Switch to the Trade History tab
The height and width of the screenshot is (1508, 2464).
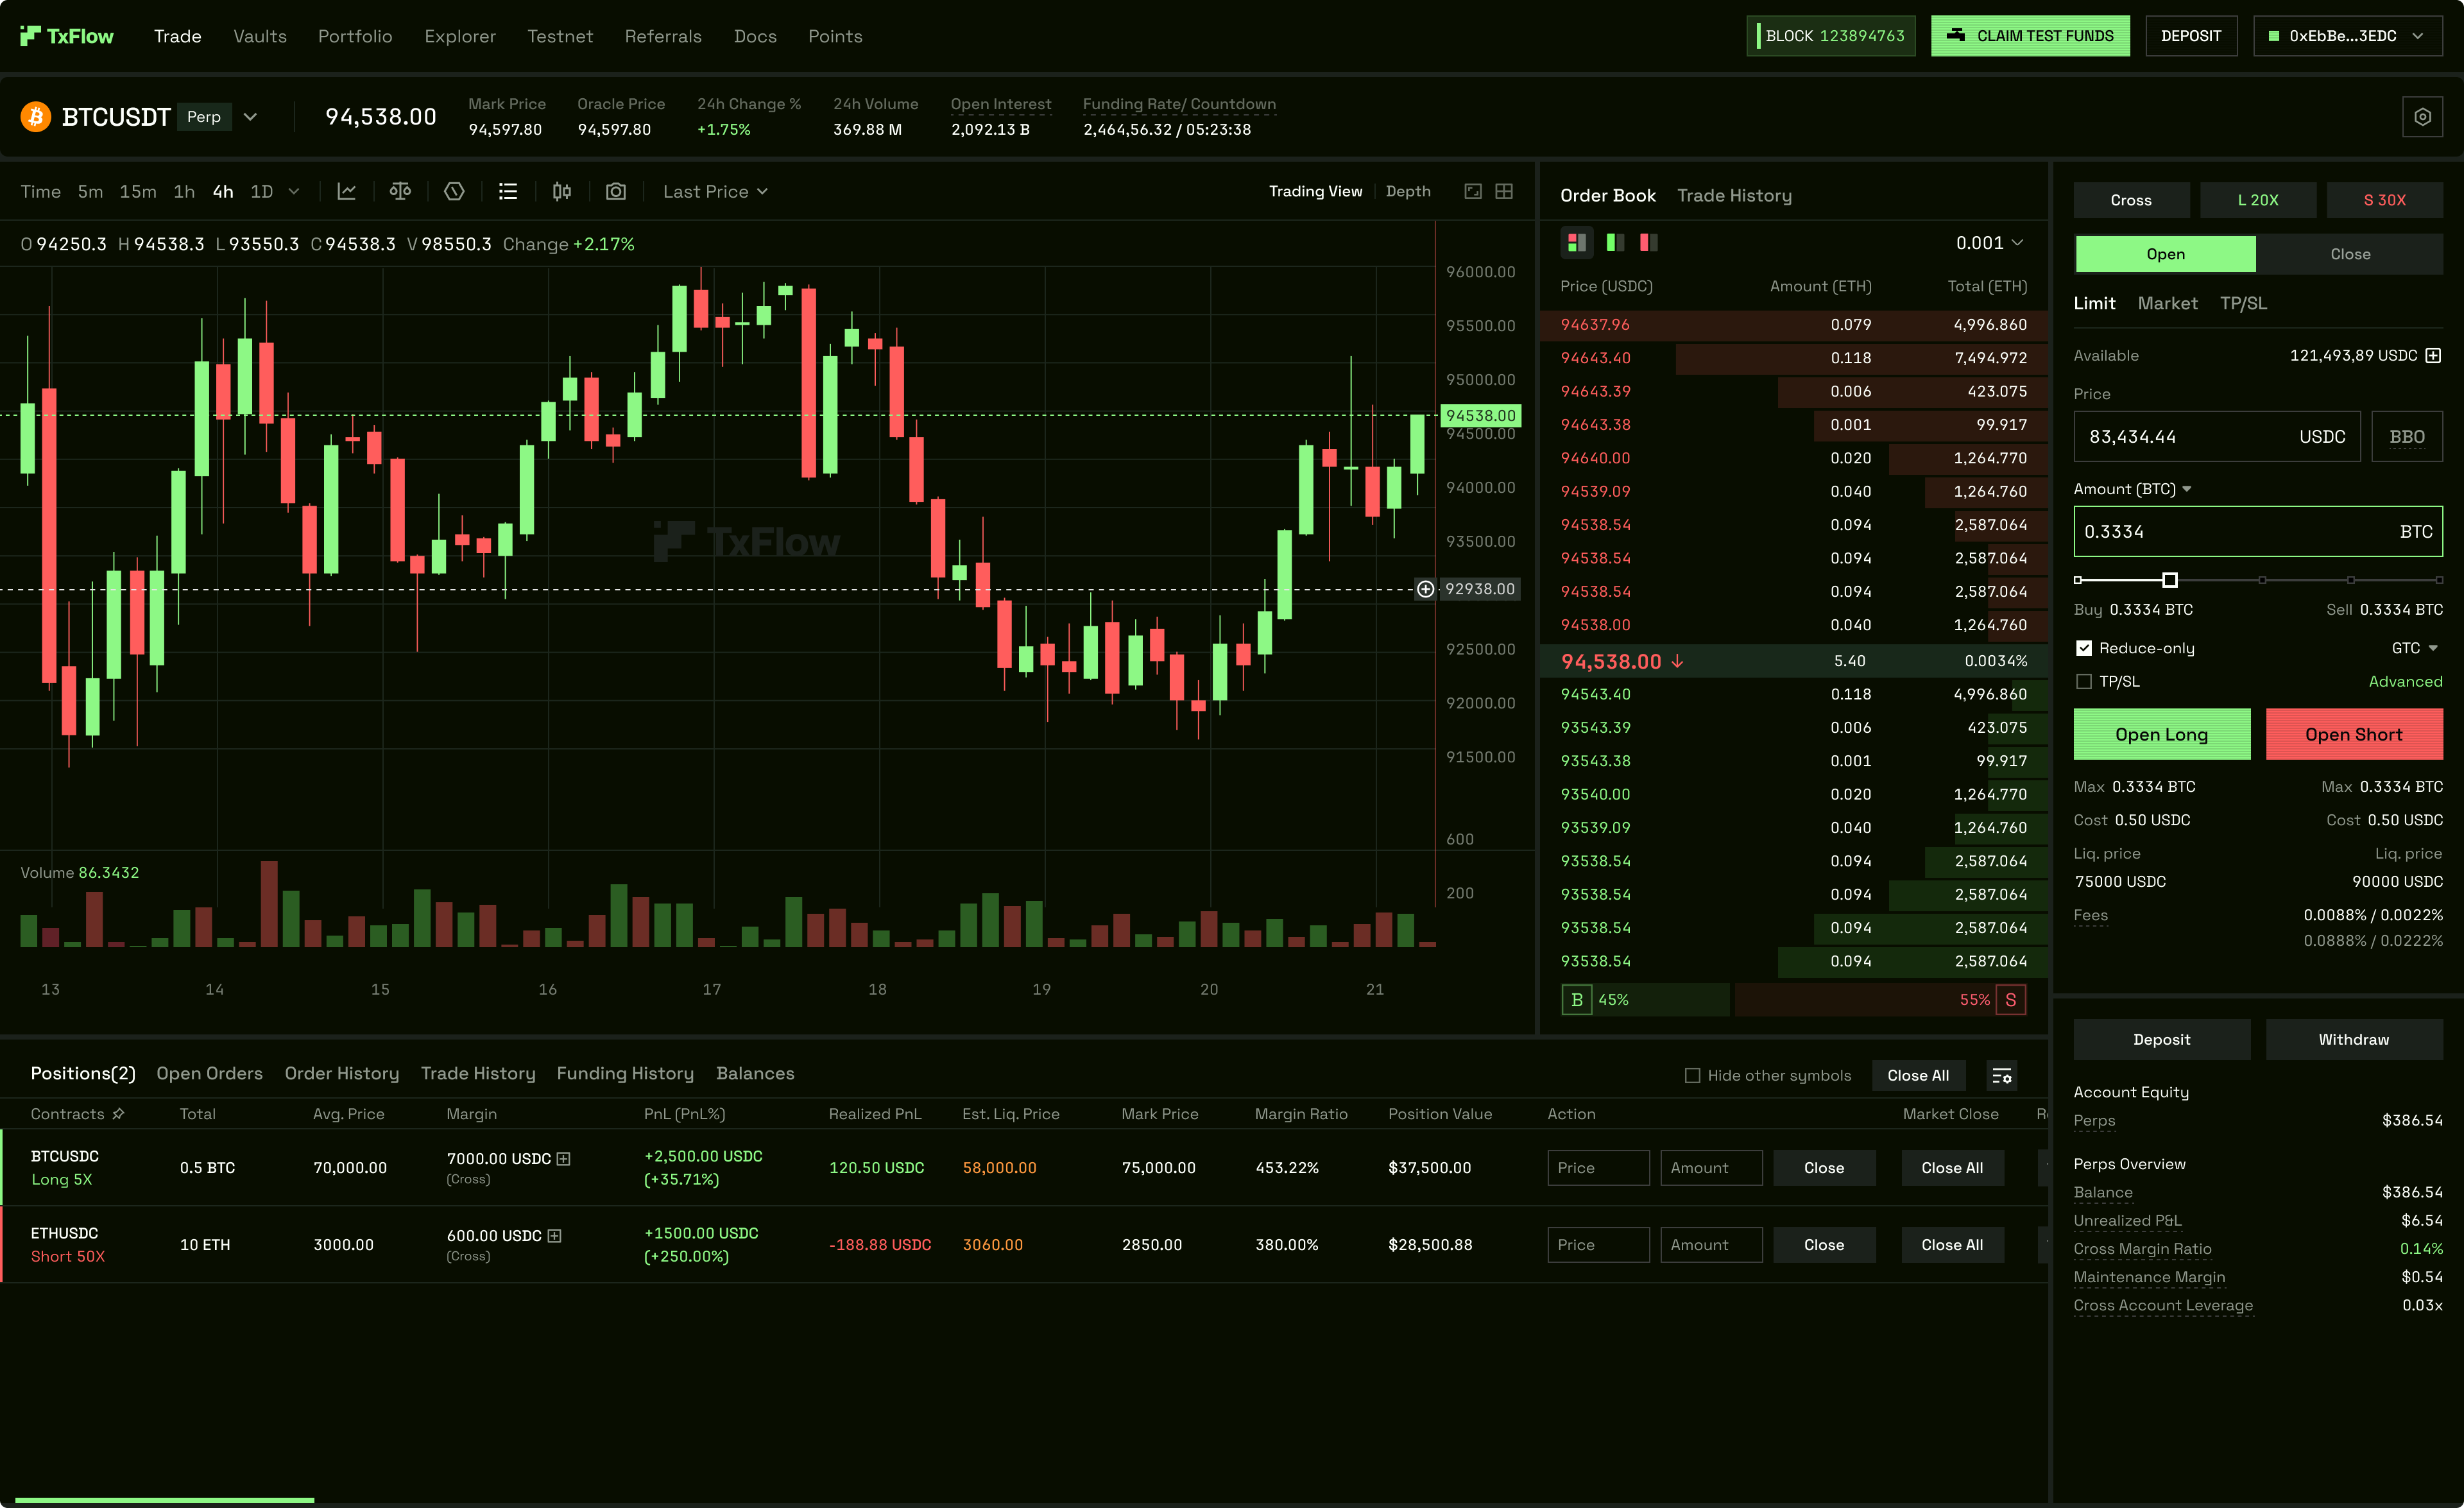(x=1735, y=195)
